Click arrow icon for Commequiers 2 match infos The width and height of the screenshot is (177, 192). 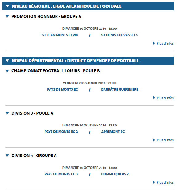point(154,182)
